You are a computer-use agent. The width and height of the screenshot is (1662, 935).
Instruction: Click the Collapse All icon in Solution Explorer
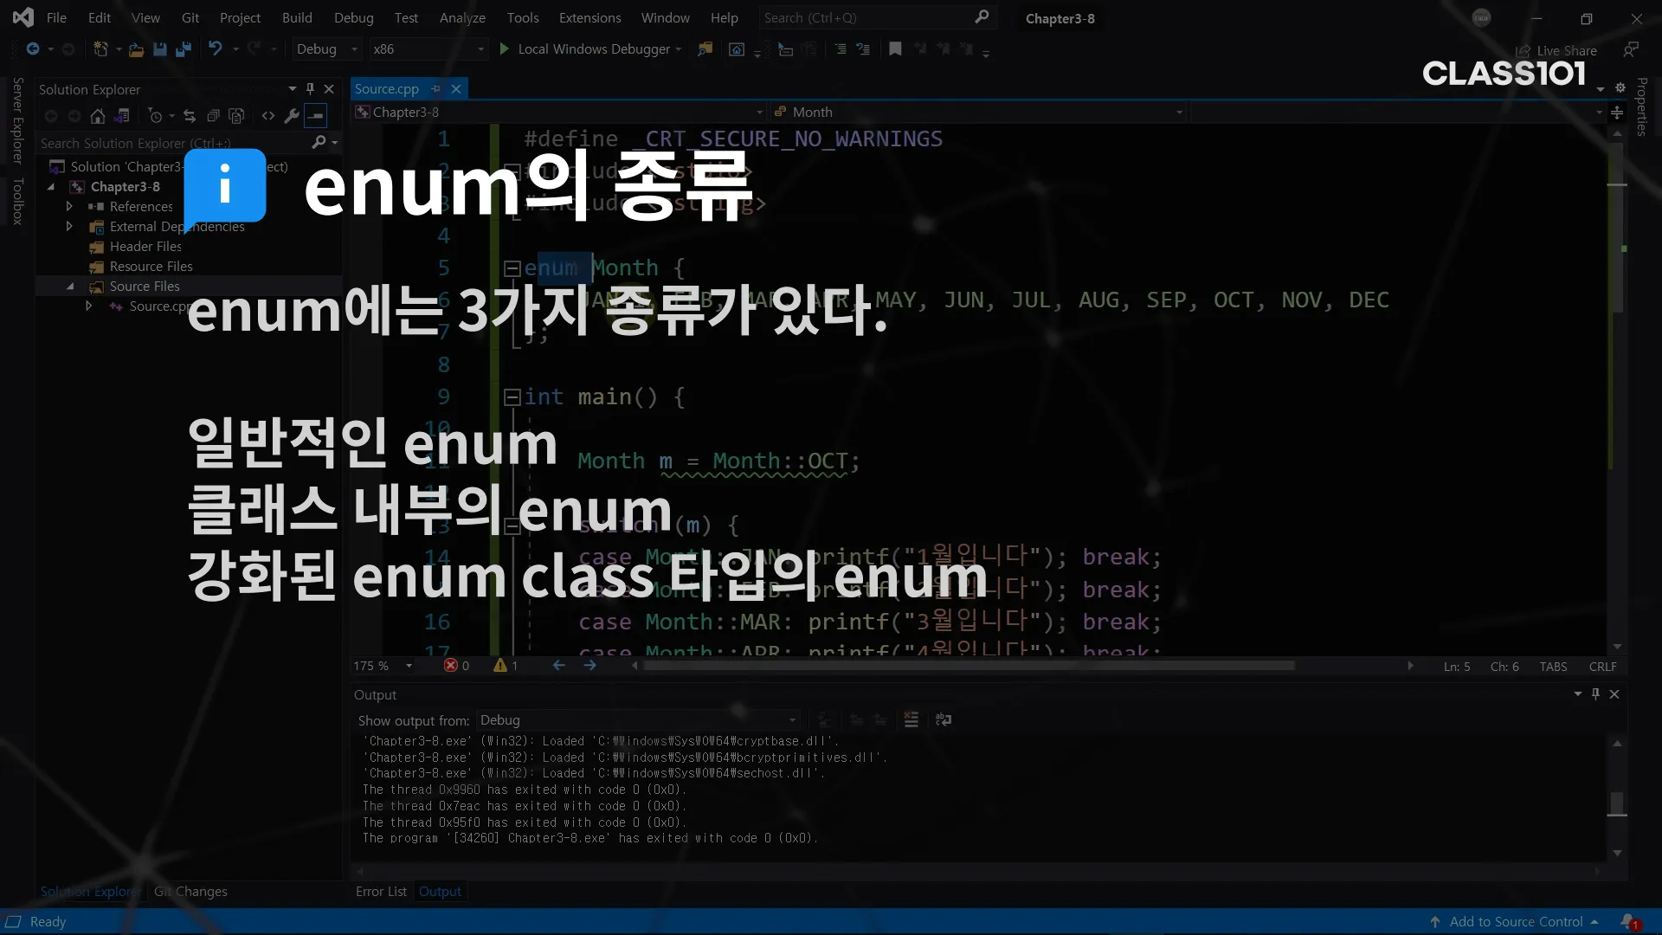tap(213, 116)
